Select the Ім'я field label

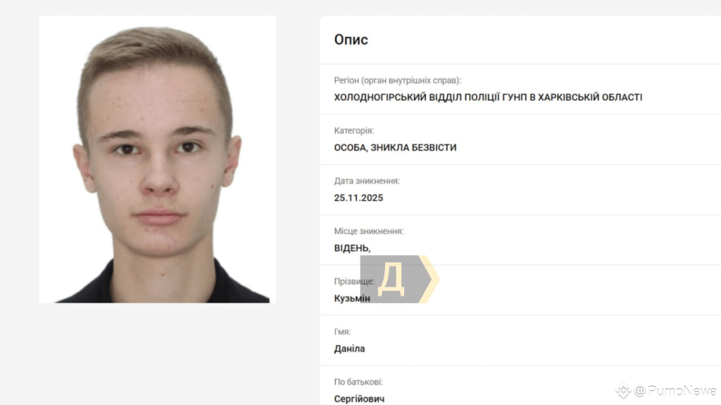click(342, 332)
